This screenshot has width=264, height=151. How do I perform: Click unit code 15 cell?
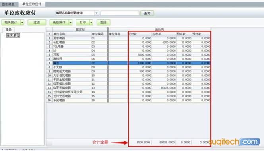coord(99,96)
